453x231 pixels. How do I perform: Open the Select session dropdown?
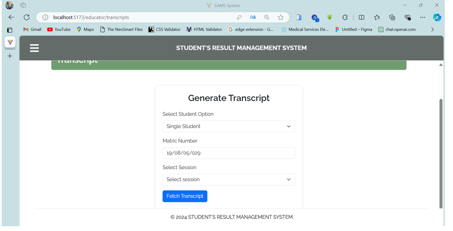229,180
